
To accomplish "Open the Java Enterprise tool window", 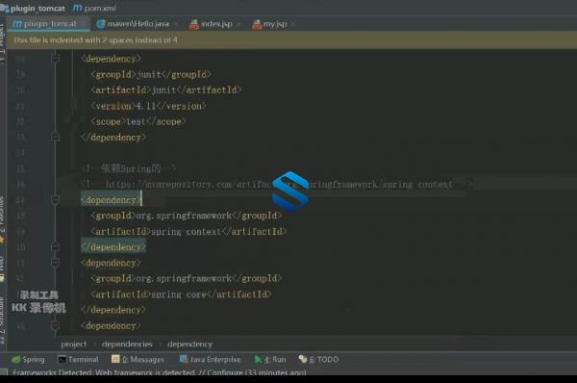I will click(210, 359).
